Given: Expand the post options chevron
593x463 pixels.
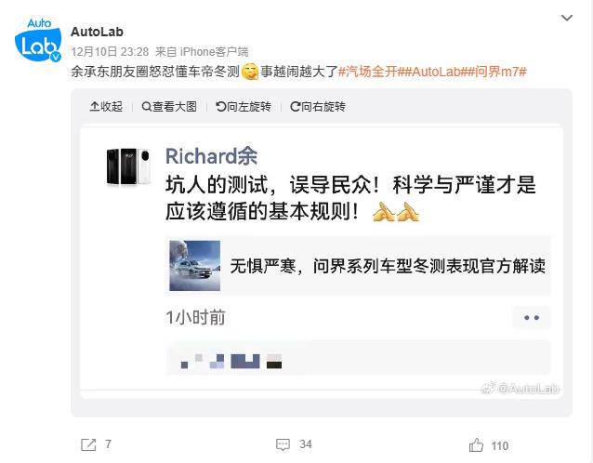Looking at the screenshot, I should (x=567, y=18).
